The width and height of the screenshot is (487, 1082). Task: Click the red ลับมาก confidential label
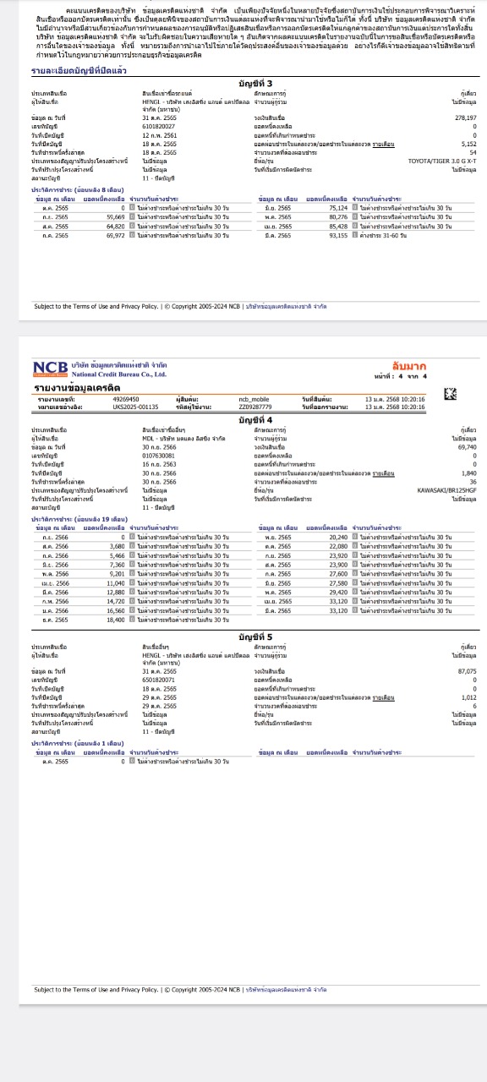tap(409, 366)
